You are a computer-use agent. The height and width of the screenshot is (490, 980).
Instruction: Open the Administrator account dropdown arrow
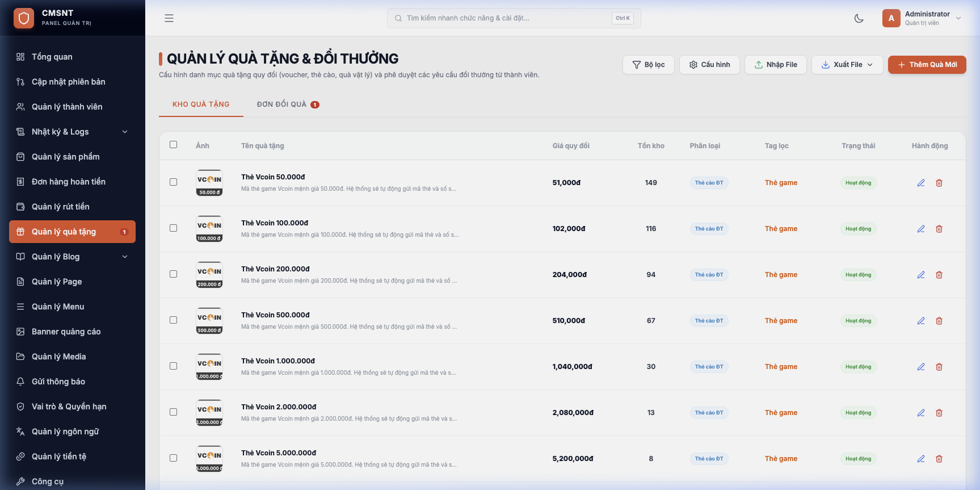pyautogui.click(x=958, y=18)
